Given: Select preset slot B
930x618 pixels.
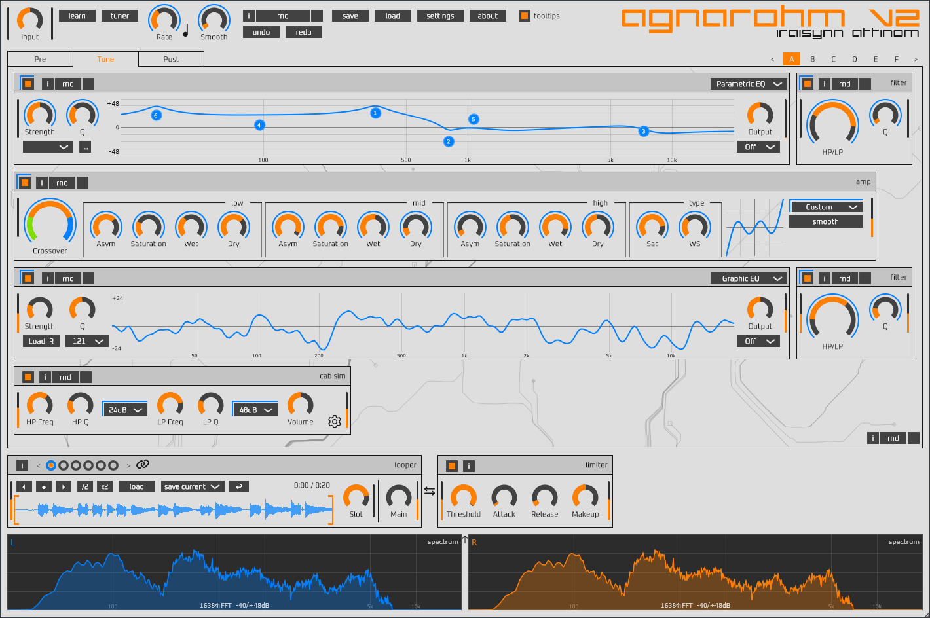Looking at the screenshot, I should [813, 59].
